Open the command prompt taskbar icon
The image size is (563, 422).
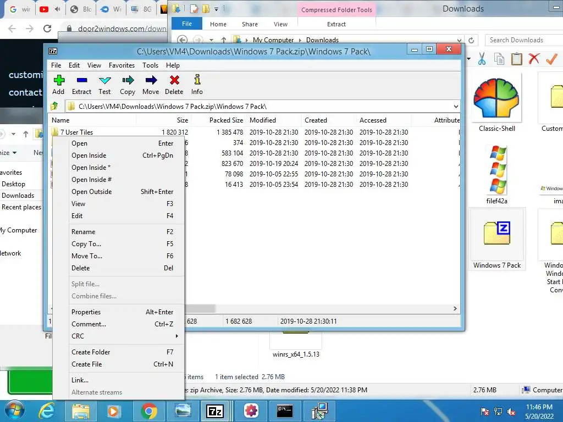pyautogui.click(x=285, y=411)
